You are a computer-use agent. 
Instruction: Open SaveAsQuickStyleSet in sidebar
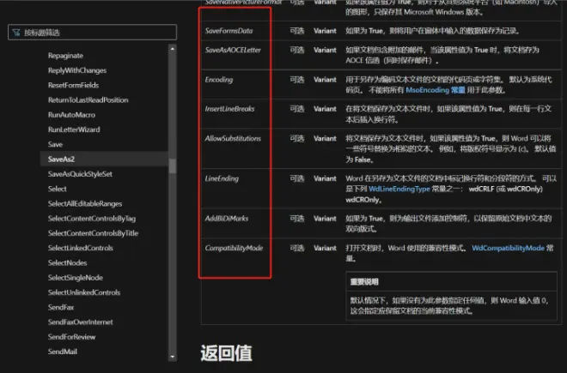coord(80,174)
